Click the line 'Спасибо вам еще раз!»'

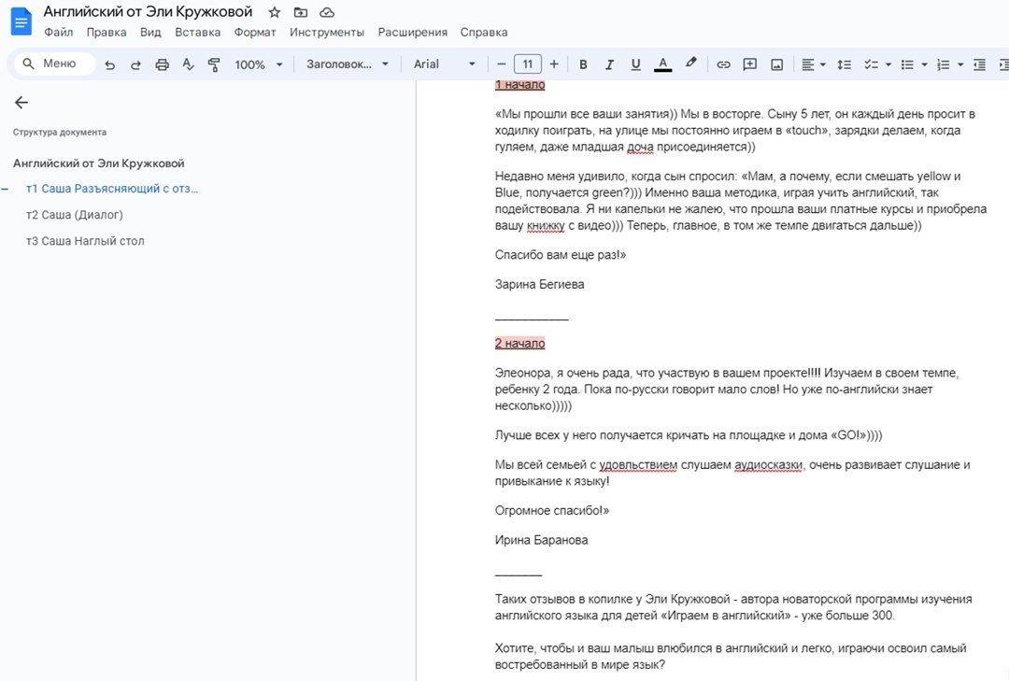point(560,255)
